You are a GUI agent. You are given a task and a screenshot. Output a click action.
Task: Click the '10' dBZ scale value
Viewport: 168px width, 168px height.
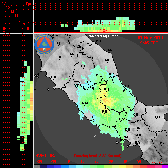pyautogui.click(x=83, y=161)
